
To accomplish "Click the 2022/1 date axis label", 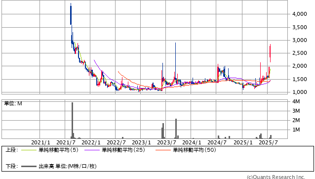I will tap(91, 142).
